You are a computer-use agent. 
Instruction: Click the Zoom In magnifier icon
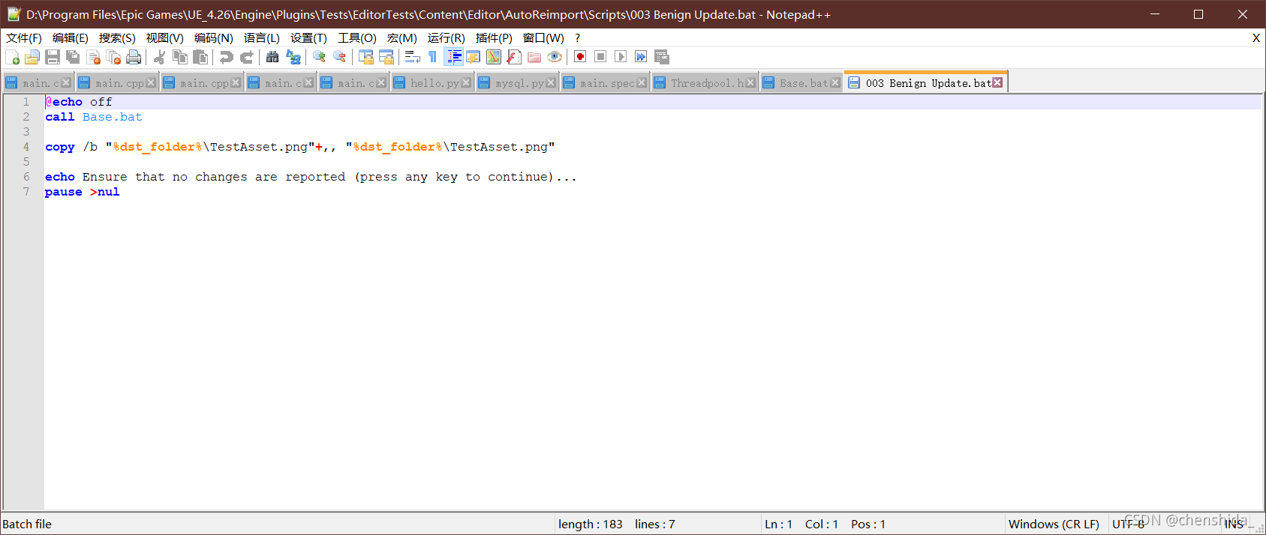pyautogui.click(x=319, y=57)
